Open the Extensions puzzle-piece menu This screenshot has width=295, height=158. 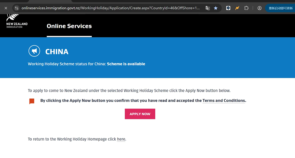(246, 8)
